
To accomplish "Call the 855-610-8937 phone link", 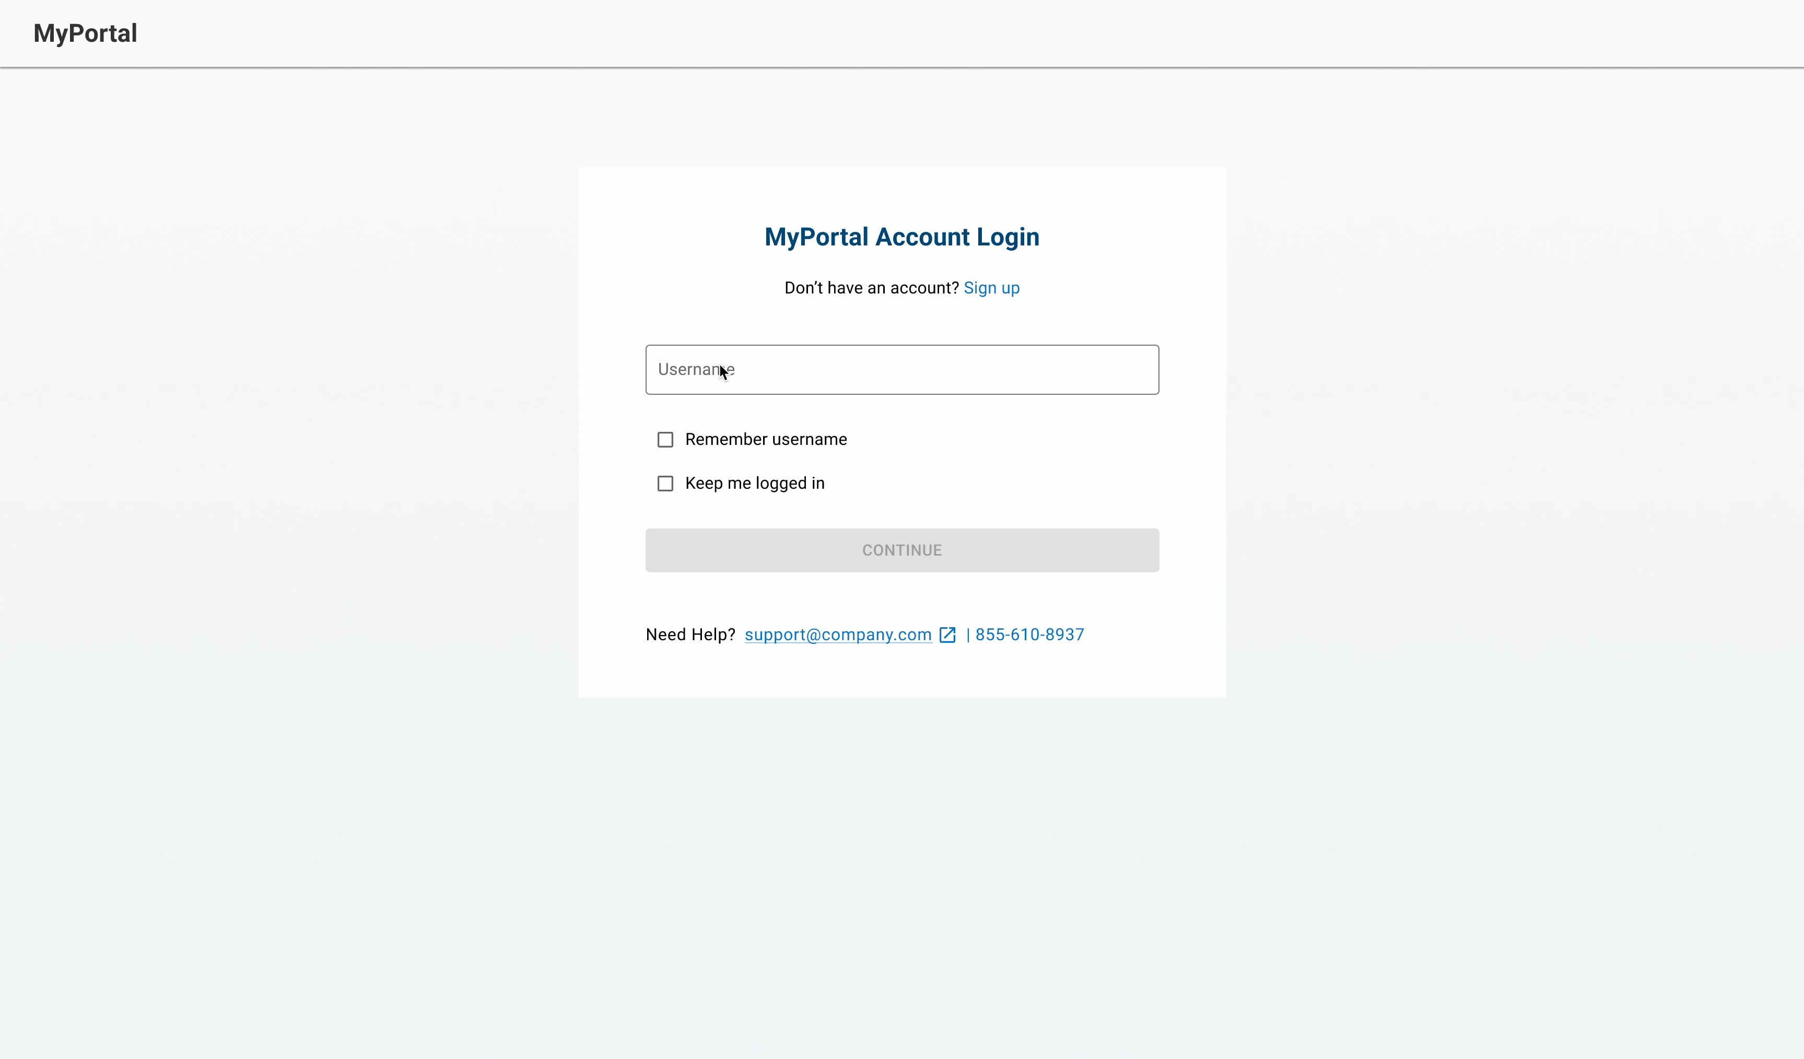I will [x=1029, y=634].
